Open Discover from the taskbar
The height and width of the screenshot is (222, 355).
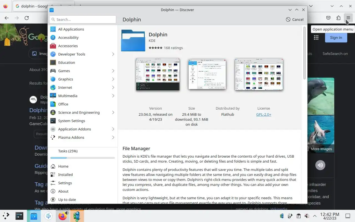click(34, 216)
